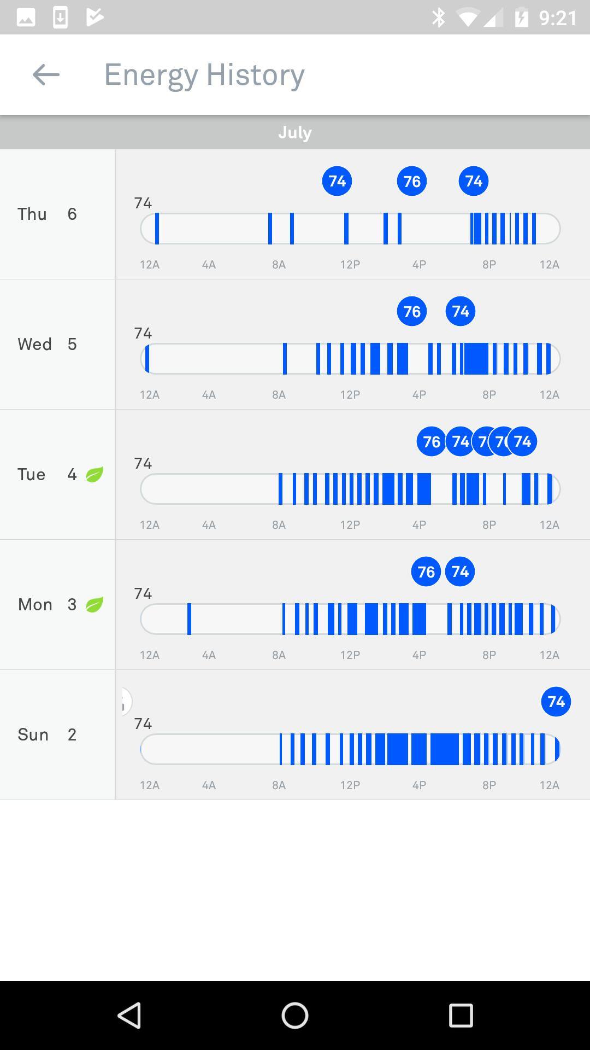Expand the Thu 6 day row
The width and height of the screenshot is (590, 1050).
[57, 214]
